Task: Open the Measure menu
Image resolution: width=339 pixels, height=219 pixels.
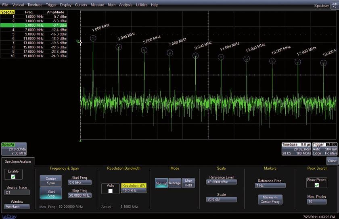Action: pyautogui.click(x=97, y=5)
